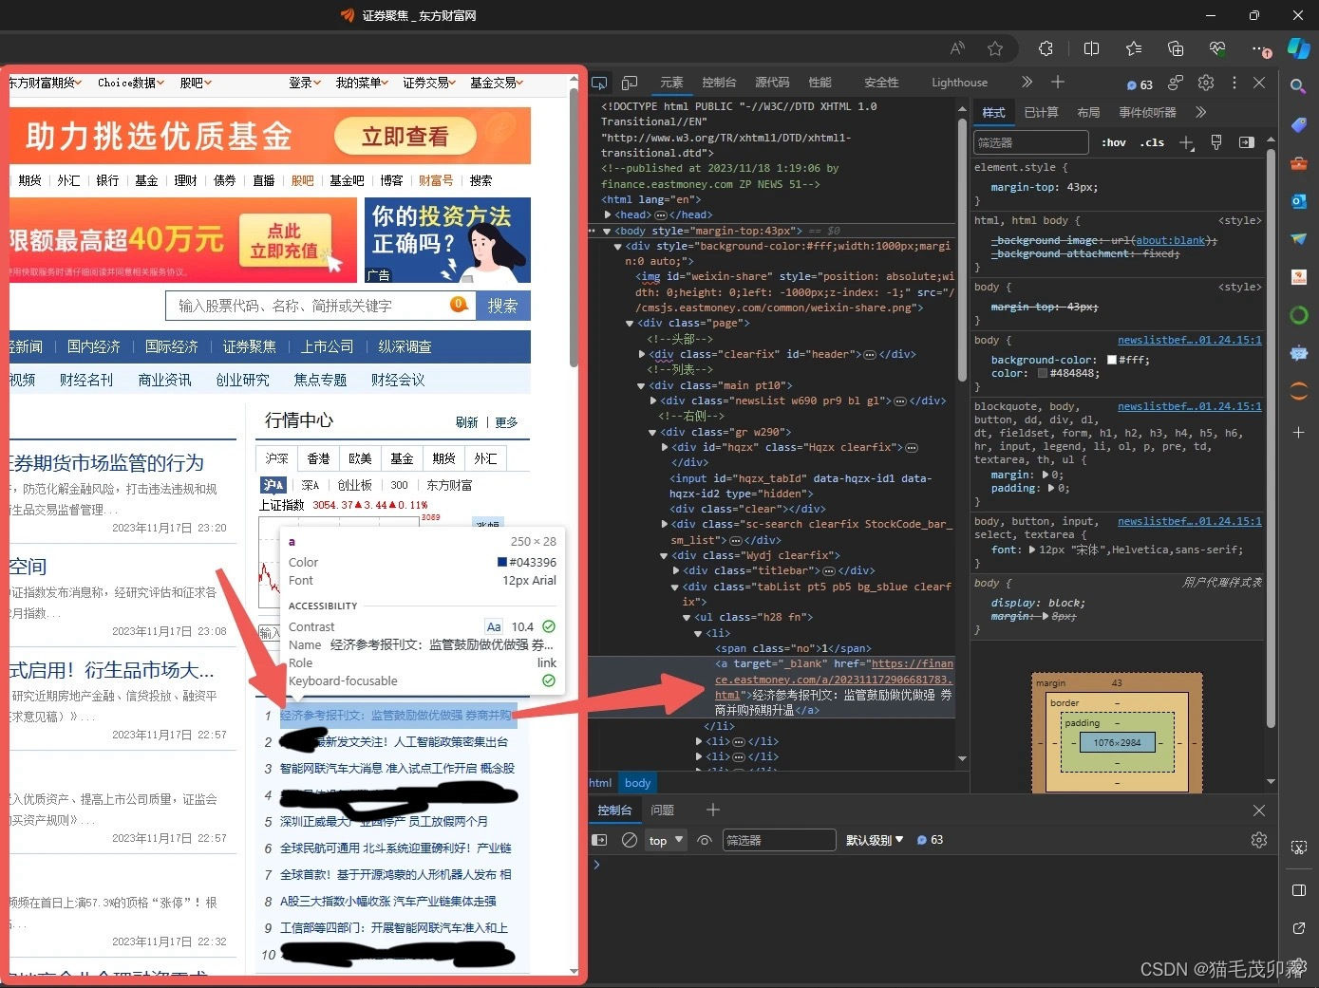Click Styles pane filter input 筛选器
The width and height of the screenshot is (1319, 988).
coord(1031,142)
